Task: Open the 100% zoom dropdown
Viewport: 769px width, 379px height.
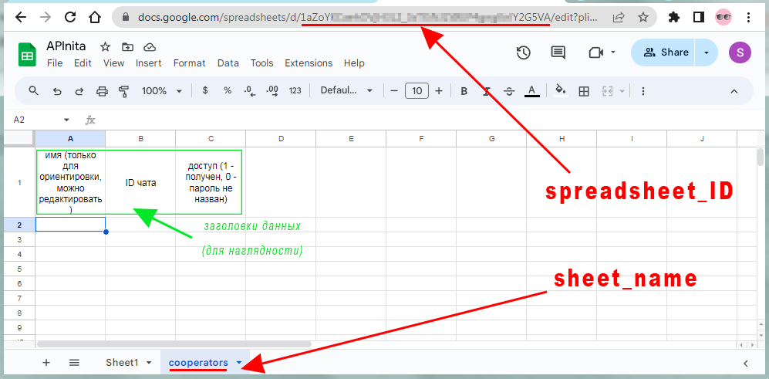Action: click(x=161, y=91)
